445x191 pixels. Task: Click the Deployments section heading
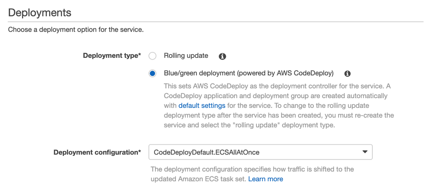[40, 13]
